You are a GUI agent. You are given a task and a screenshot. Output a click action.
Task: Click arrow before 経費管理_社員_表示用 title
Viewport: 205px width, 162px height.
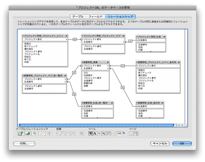tap(137, 103)
